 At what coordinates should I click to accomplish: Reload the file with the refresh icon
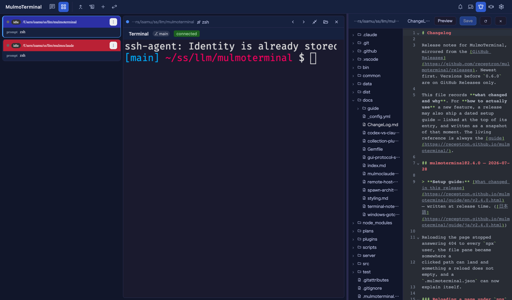pos(486,21)
